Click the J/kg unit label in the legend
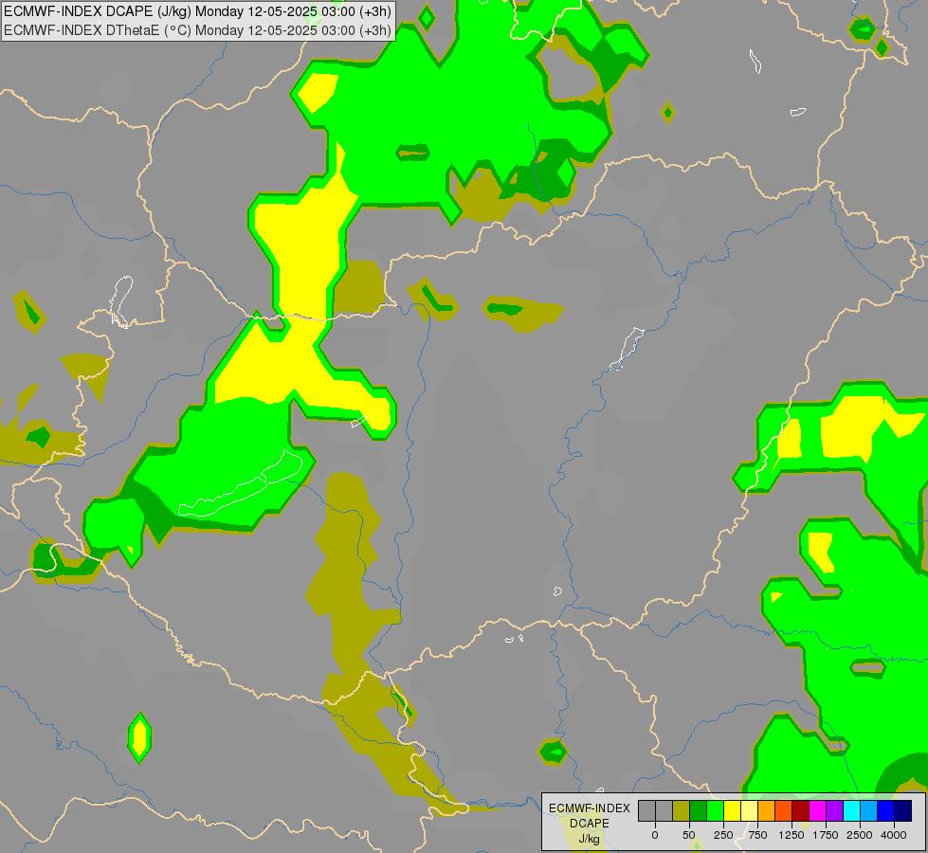This screenshot has height=853, width=928. (589, 839)
